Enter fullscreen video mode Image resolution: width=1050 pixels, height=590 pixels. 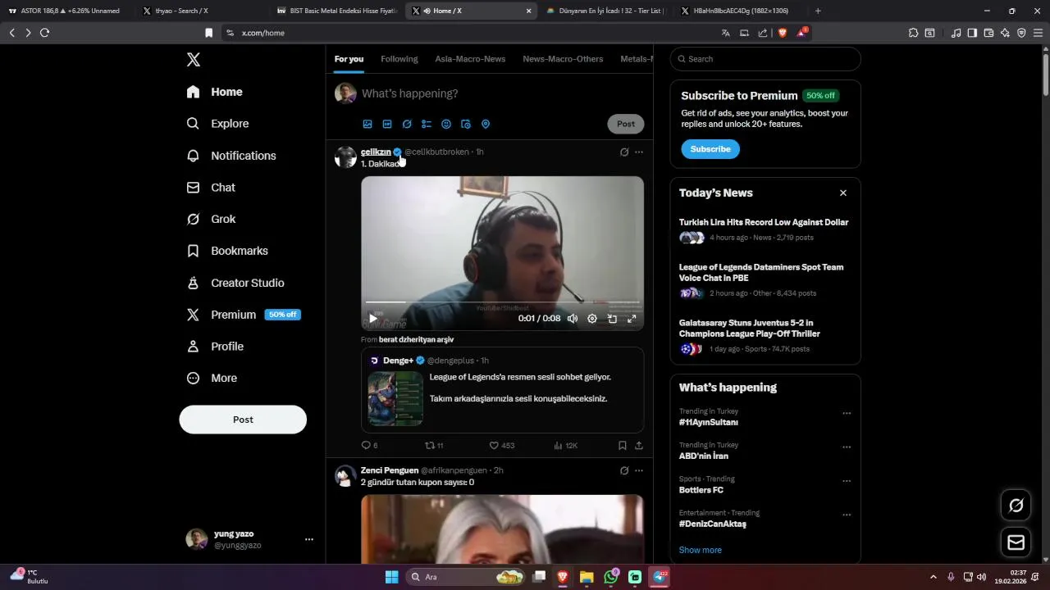point(632,319)
